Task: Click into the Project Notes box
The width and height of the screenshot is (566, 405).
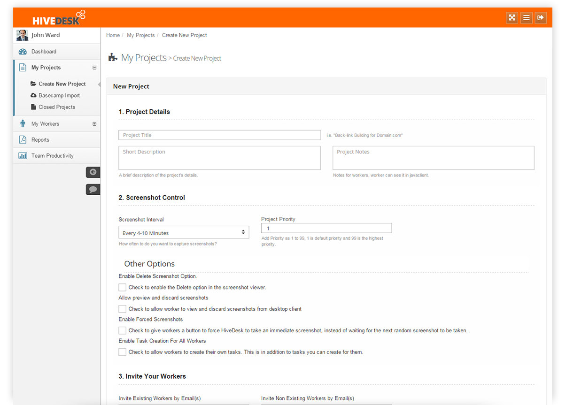Action: pos(433,158)
